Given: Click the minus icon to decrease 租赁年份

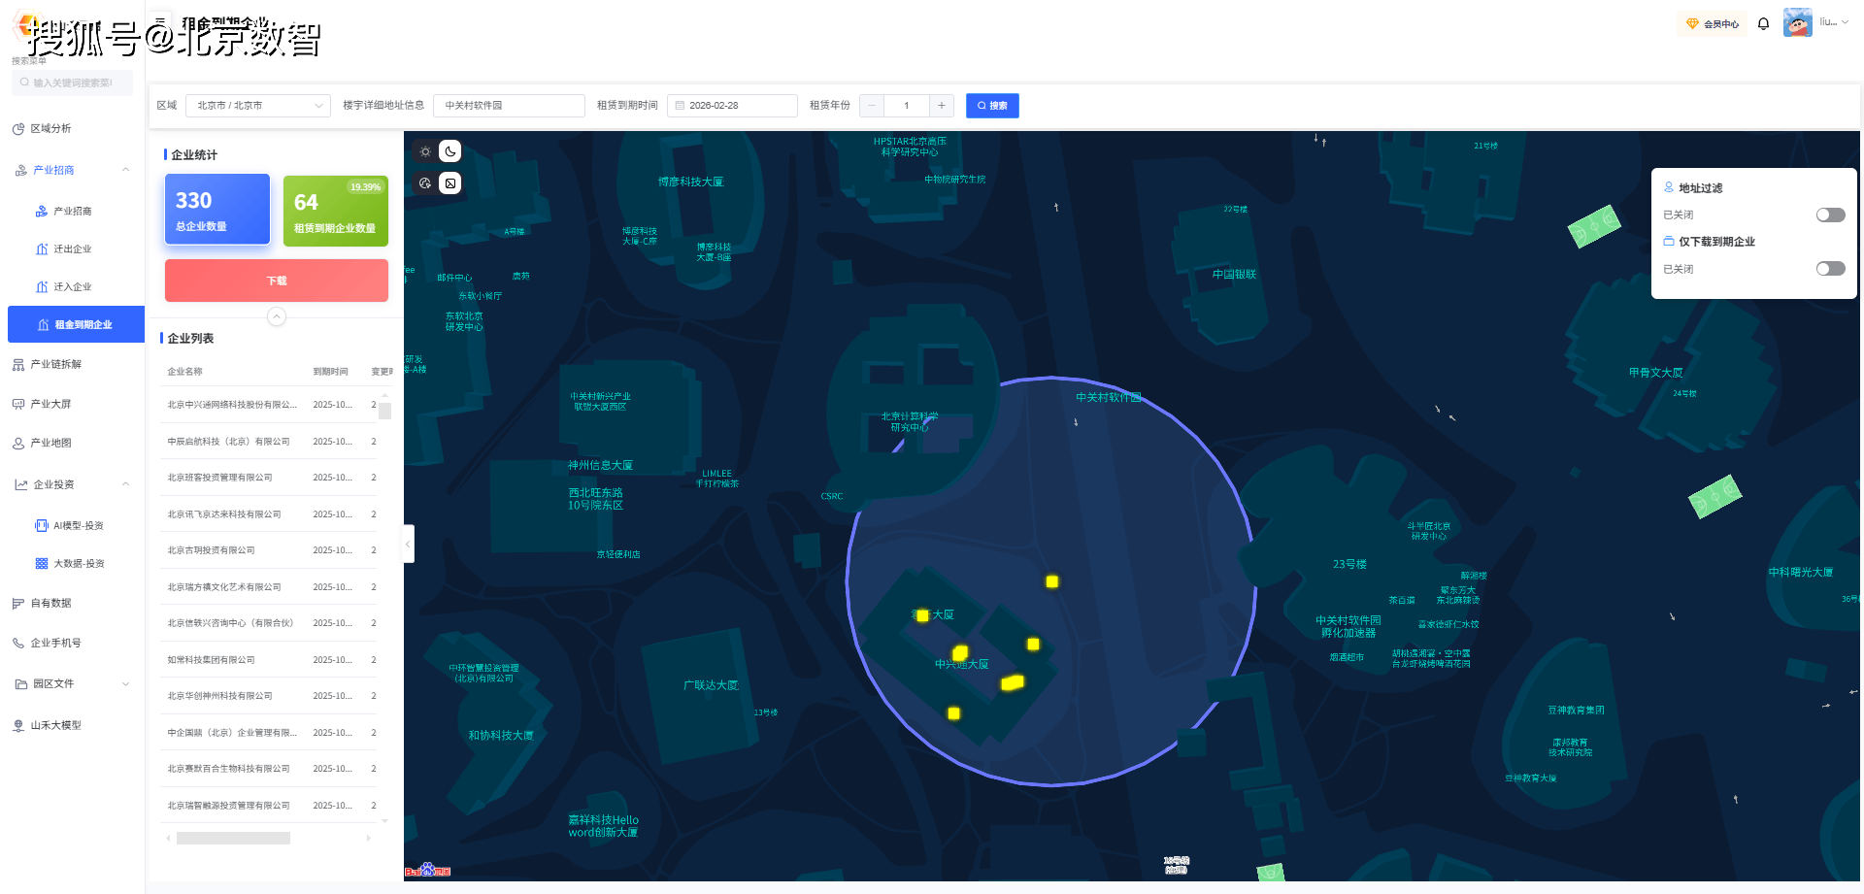Looking at the screenshot, I should click(x=872, y=106).
